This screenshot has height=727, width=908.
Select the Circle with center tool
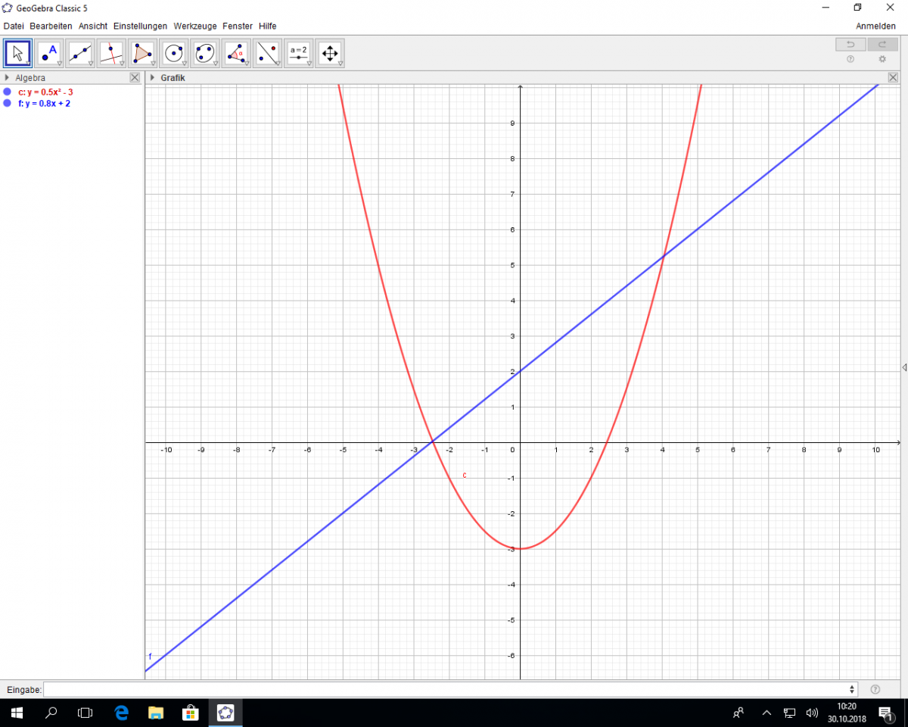point(174,53)
